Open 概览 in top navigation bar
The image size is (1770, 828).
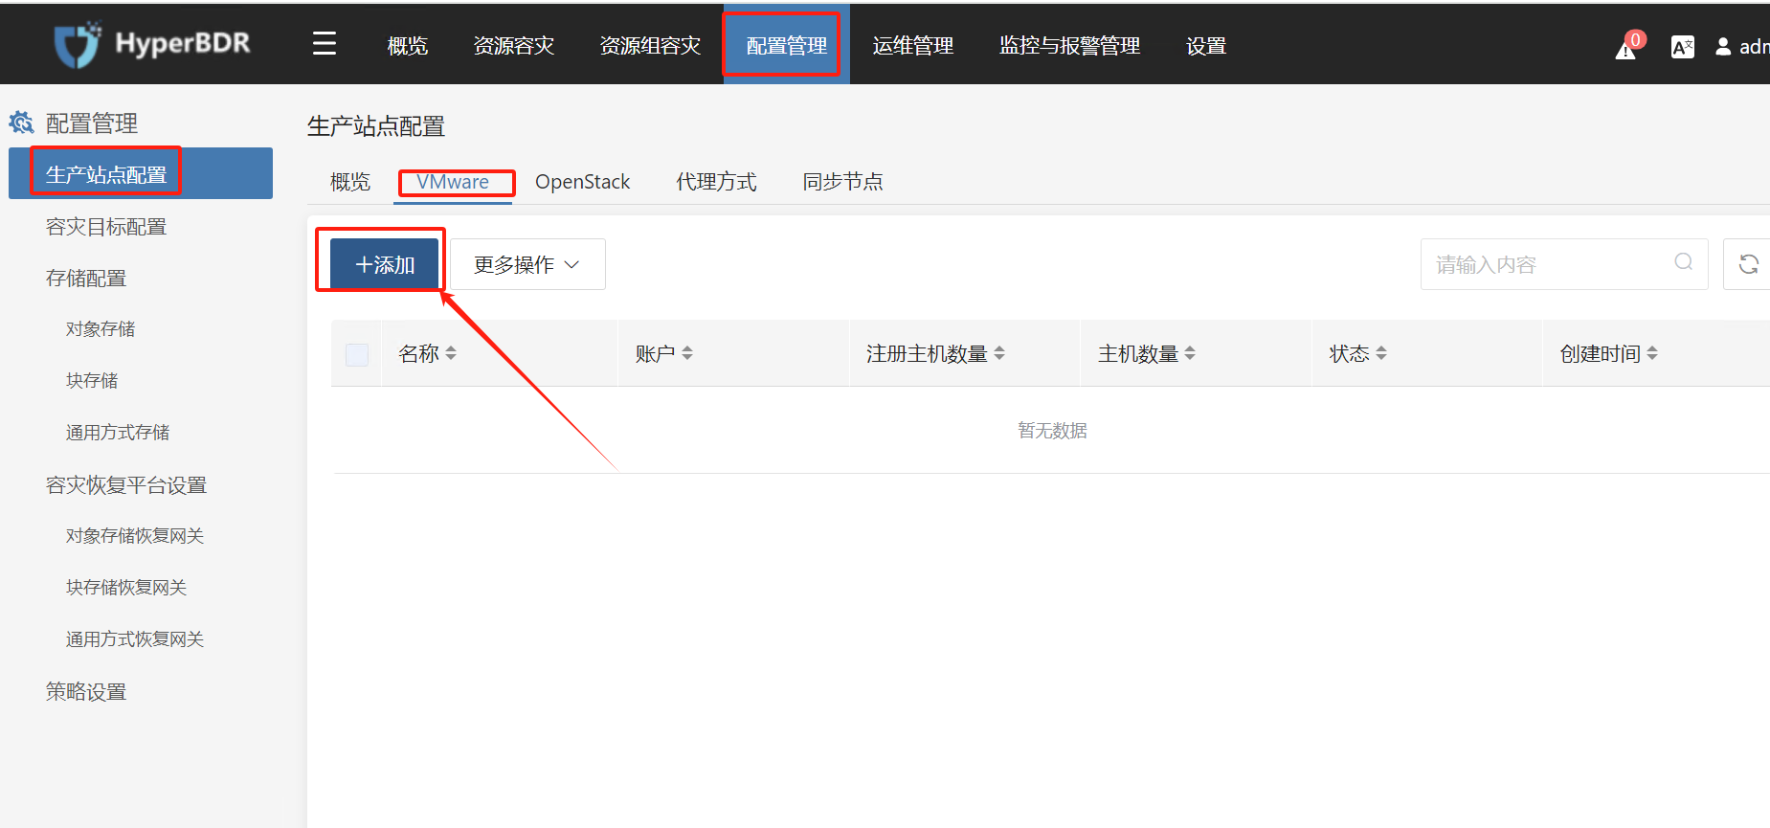tap(407, 46)
